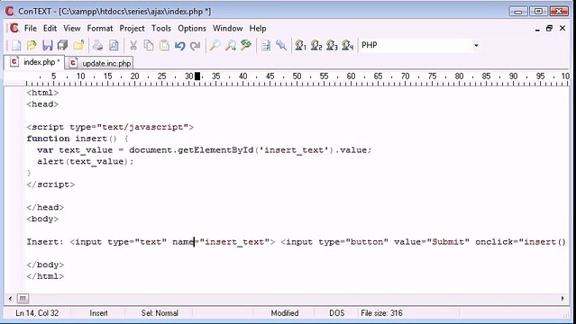This screenshot has height=324, width=576.
Task: Redo the last undone edit
Action: click(x=195, y=46)
